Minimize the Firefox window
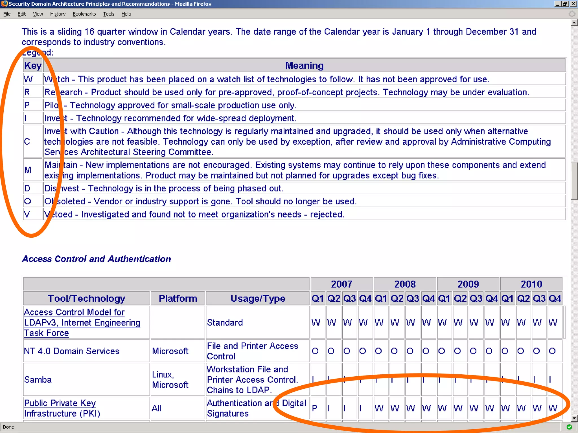This screenshot has height=433, width=578. 557,4
